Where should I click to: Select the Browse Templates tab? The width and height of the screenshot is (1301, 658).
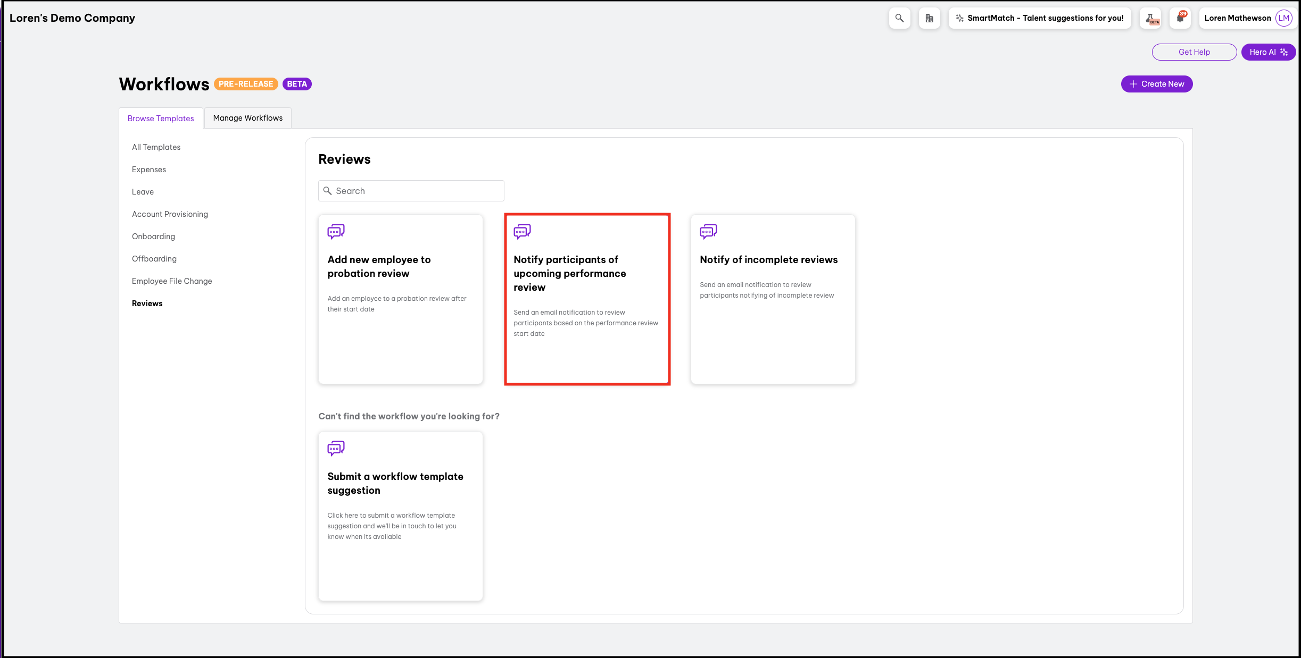pyautogui.click(x=161, y=119)
